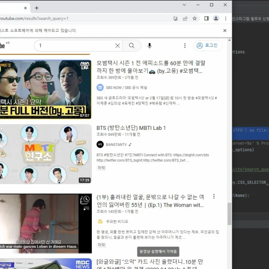The height and width of the screenshot is (269, 269).
Task: Close the current browser tab
Action: (x=25, y=8)
